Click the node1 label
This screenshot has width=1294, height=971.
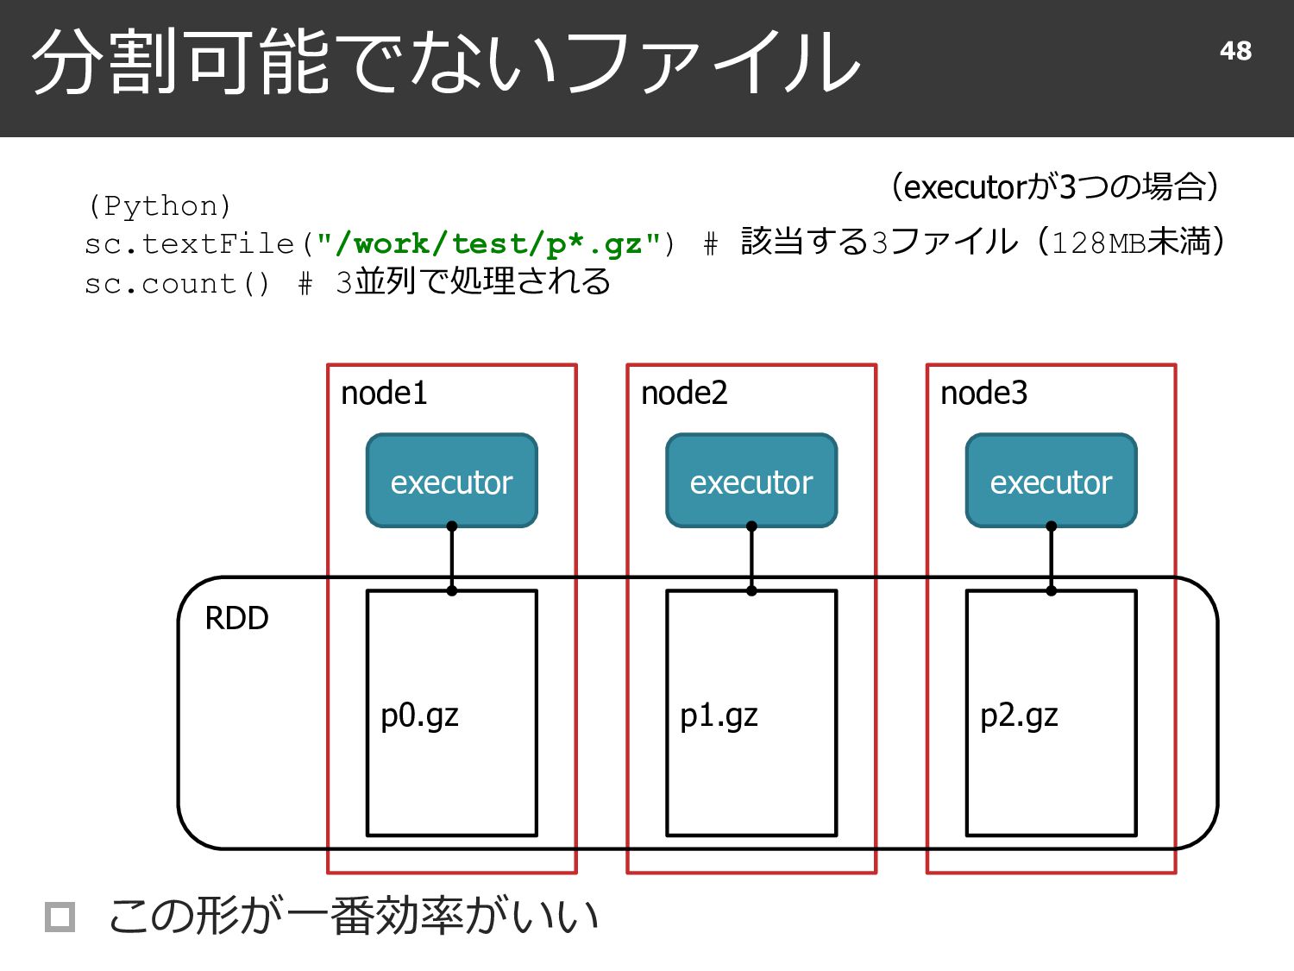pos(384,394)
